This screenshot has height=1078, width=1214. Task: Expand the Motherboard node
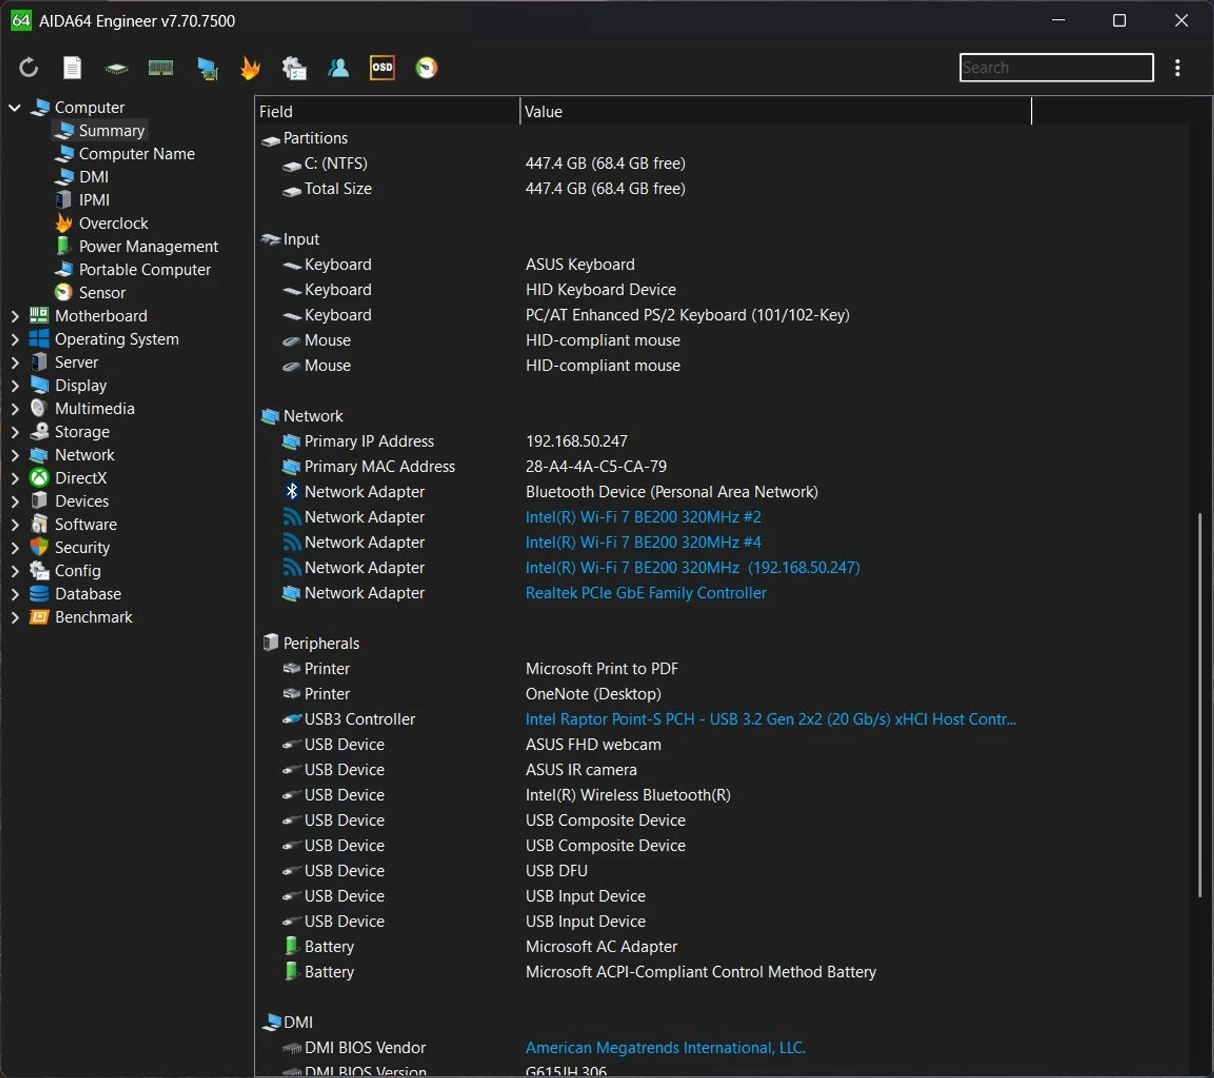tap(15, 316)
